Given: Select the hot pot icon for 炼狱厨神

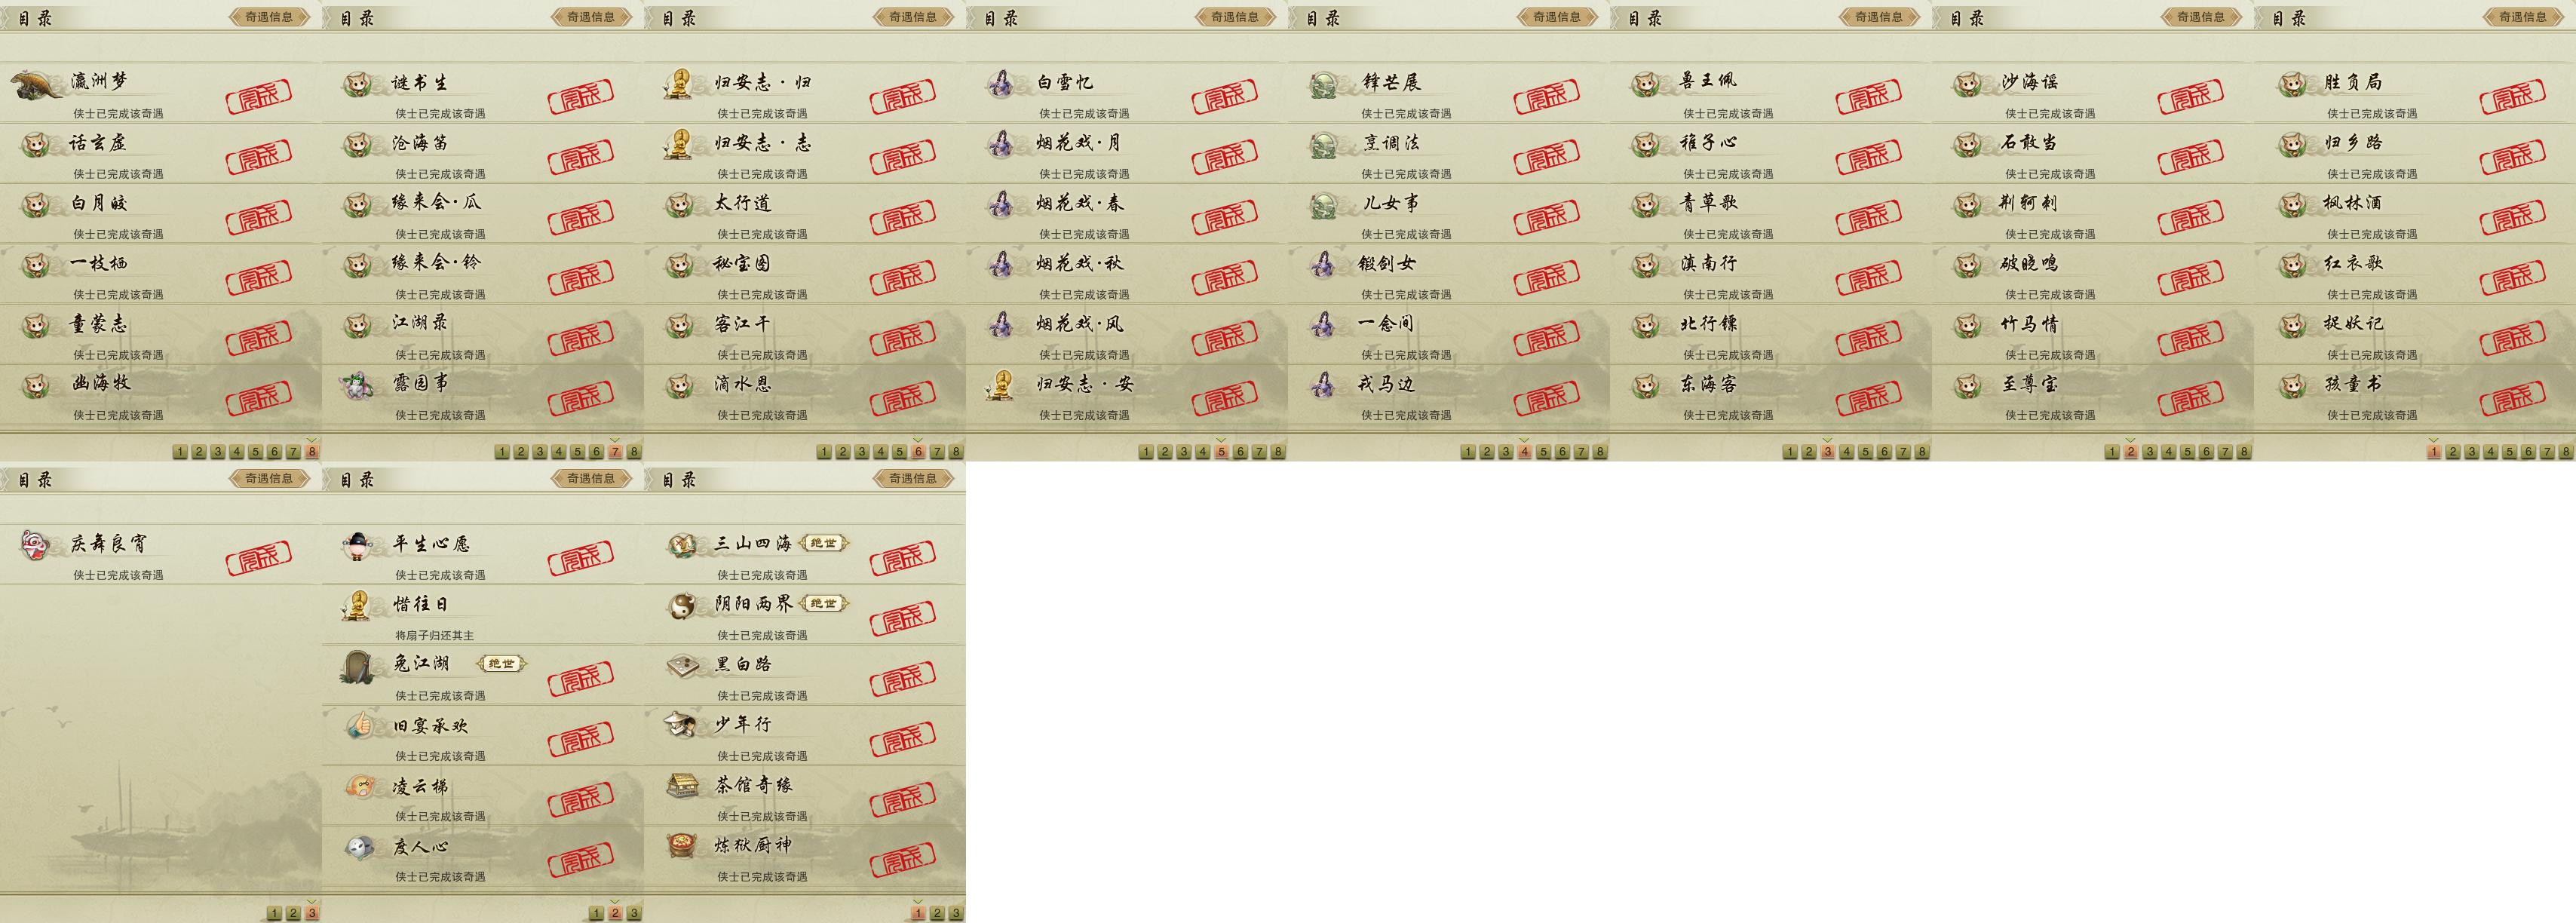Looking at the screenshot, I should coord(682,847).
